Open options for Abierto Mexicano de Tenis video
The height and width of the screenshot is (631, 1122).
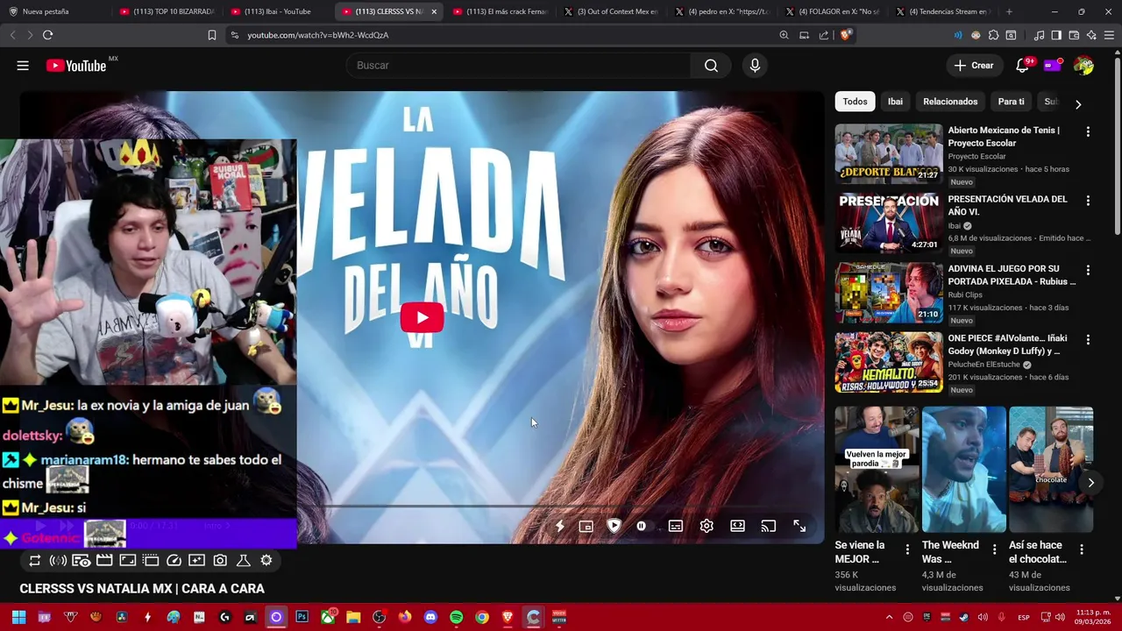(x=1088, y=131)
